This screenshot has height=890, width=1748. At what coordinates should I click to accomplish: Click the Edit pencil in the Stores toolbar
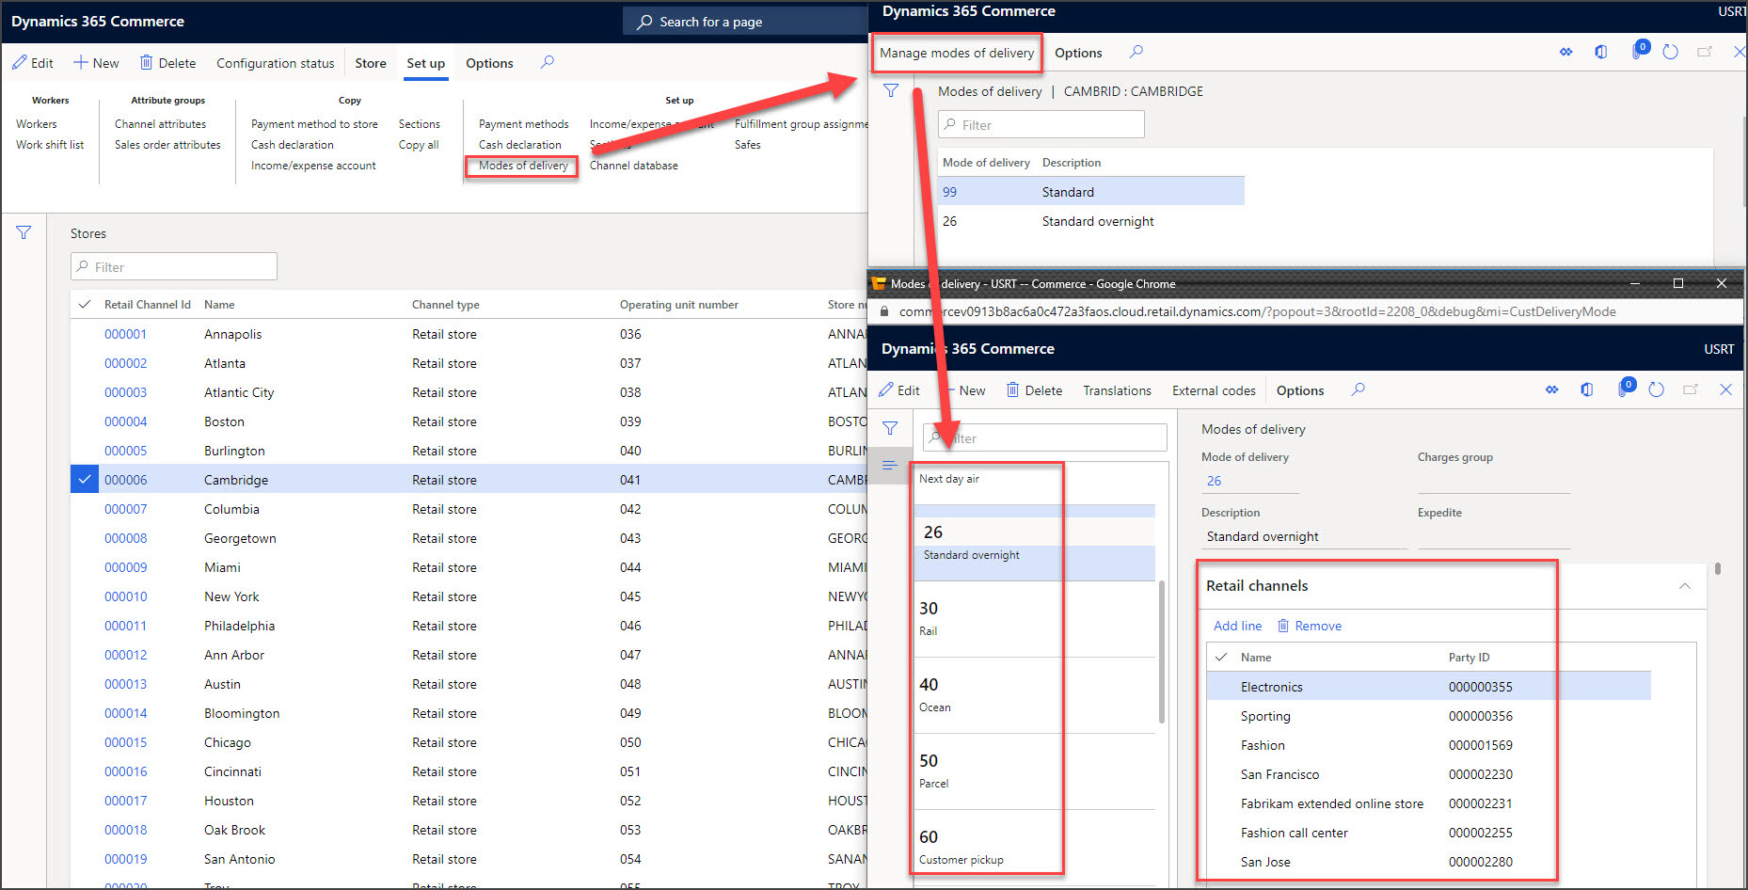pyautogui.click(x=32, y=63)
